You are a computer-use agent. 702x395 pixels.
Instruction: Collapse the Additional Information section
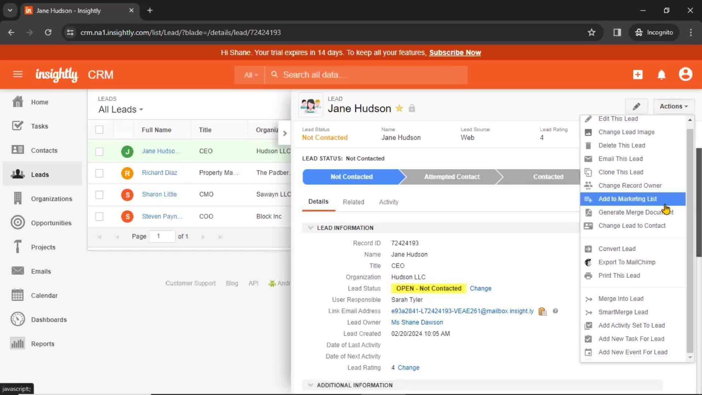[x=310, y=385]
